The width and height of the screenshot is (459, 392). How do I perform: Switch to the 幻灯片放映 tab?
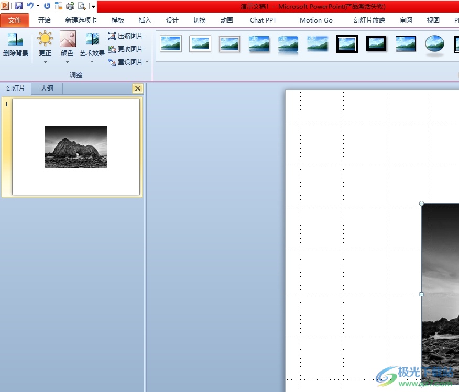click(x=369, y=20)
